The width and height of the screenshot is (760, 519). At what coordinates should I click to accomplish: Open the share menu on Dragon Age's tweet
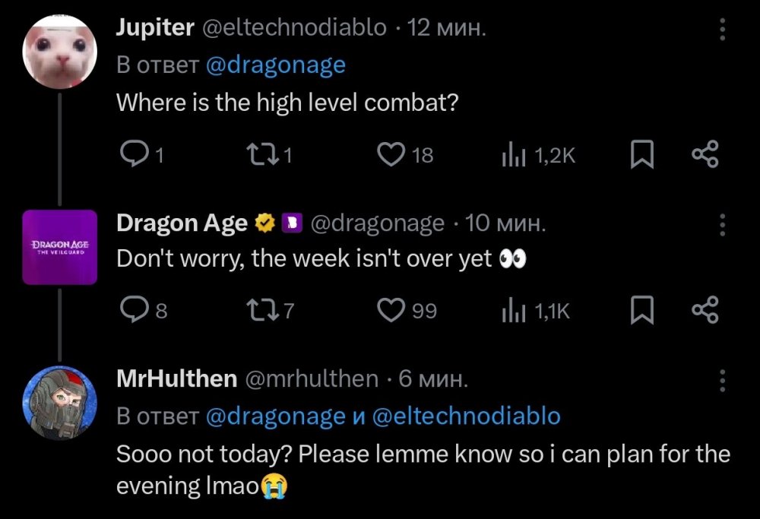(707, 309)
